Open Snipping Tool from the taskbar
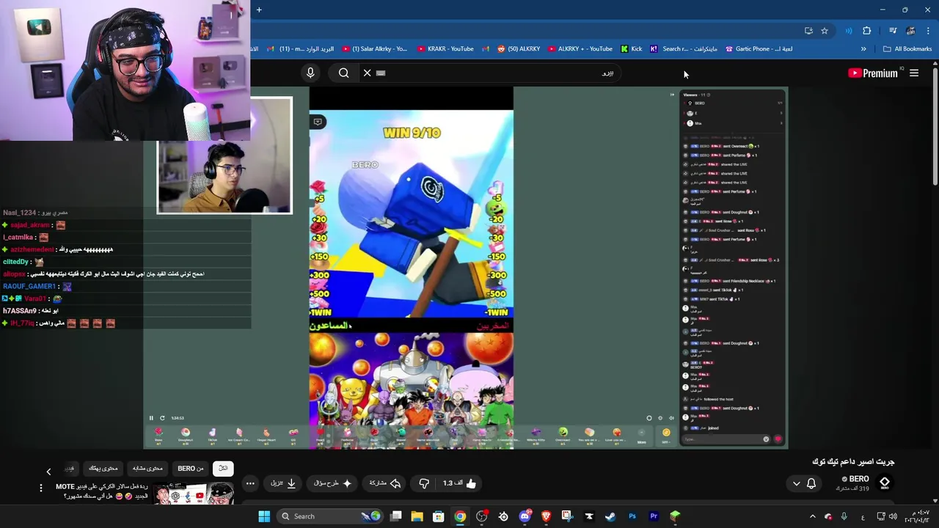The image size is (939, 528). (x=567, y=516)
